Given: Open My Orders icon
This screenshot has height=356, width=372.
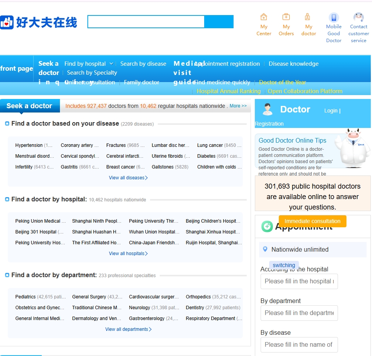Looking at the screenshot, I should tap(286, 17).
